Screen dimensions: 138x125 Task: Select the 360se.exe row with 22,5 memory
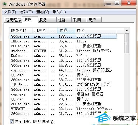(63, 104)
